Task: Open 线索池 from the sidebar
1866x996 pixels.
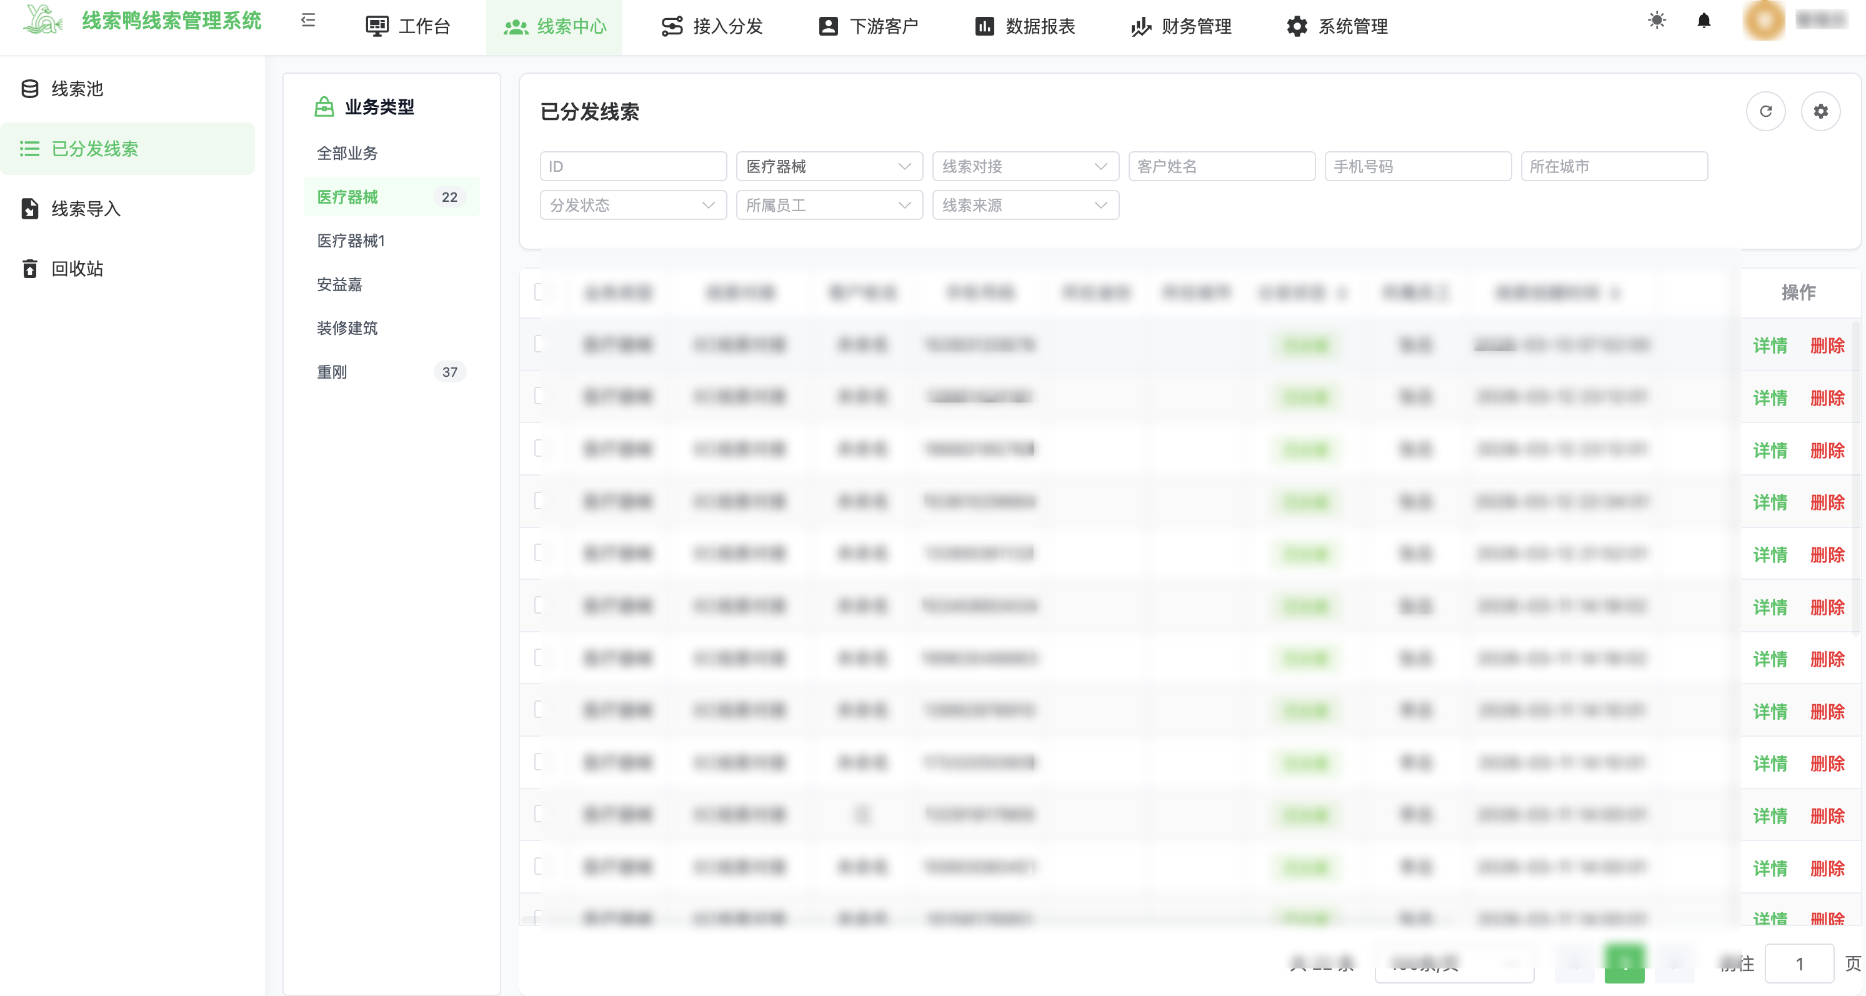Action: 77,89
